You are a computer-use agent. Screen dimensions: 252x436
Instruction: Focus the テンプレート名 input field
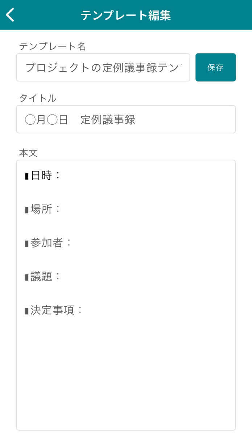point(103,68)
